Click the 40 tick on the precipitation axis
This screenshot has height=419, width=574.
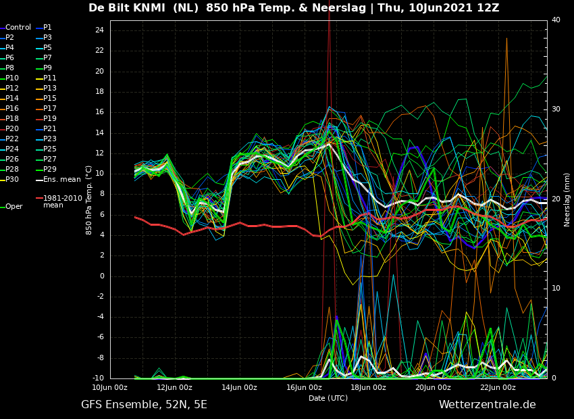tap(556, 20)
